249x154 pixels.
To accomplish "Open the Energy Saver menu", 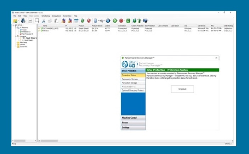I will click(x=56, y=16).
